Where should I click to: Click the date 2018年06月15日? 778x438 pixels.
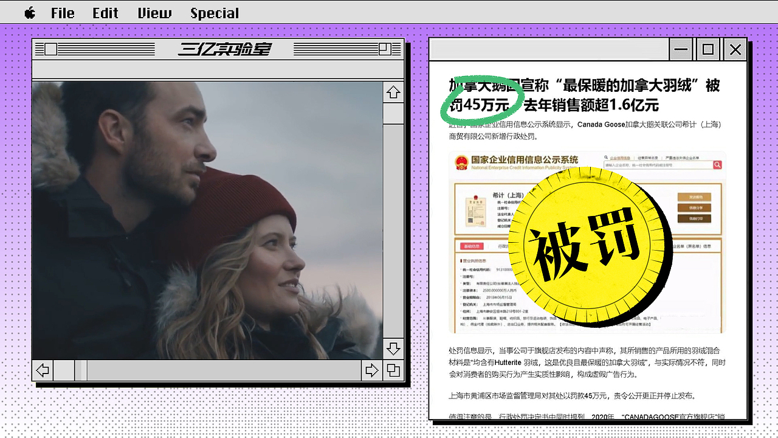499,297
